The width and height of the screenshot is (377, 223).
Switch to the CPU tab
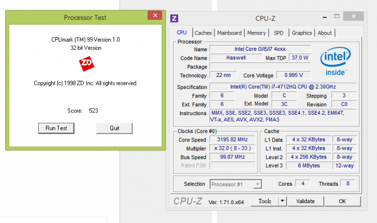tap(182, 32)
